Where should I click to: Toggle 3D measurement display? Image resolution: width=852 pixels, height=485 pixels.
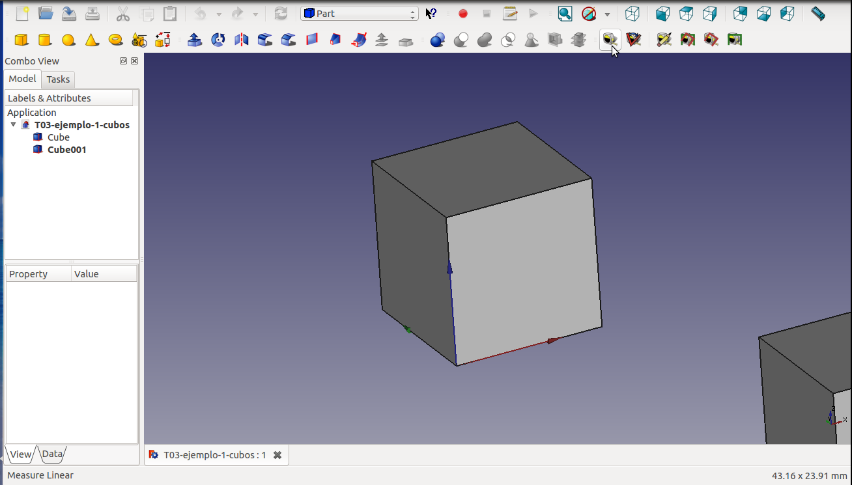coord(711,40)
